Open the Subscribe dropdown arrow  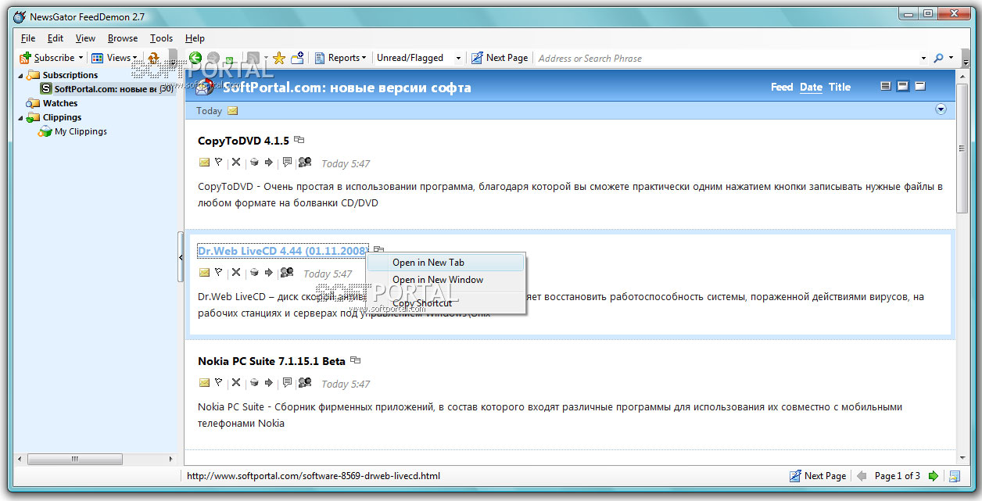pyautogui.click(x=81, y=58)
